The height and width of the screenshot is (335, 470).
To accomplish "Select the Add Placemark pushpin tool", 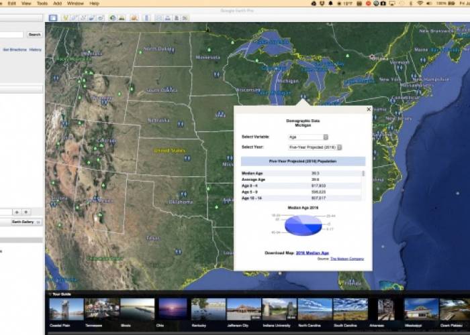I will tap(66, 18).
